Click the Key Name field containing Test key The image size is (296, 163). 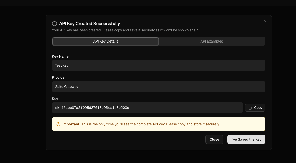tap(158, 65)
